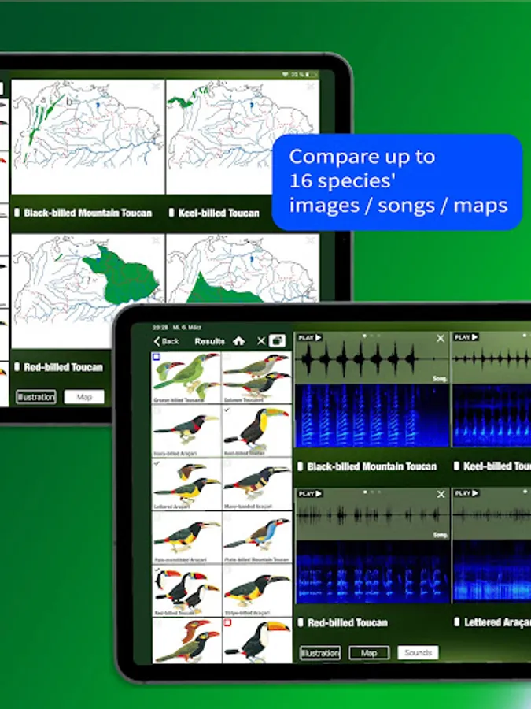Tick the Plate-billed Mountain Toucan checkbox
The height and width of the screenshot is (709, 531).
point(227,517)
